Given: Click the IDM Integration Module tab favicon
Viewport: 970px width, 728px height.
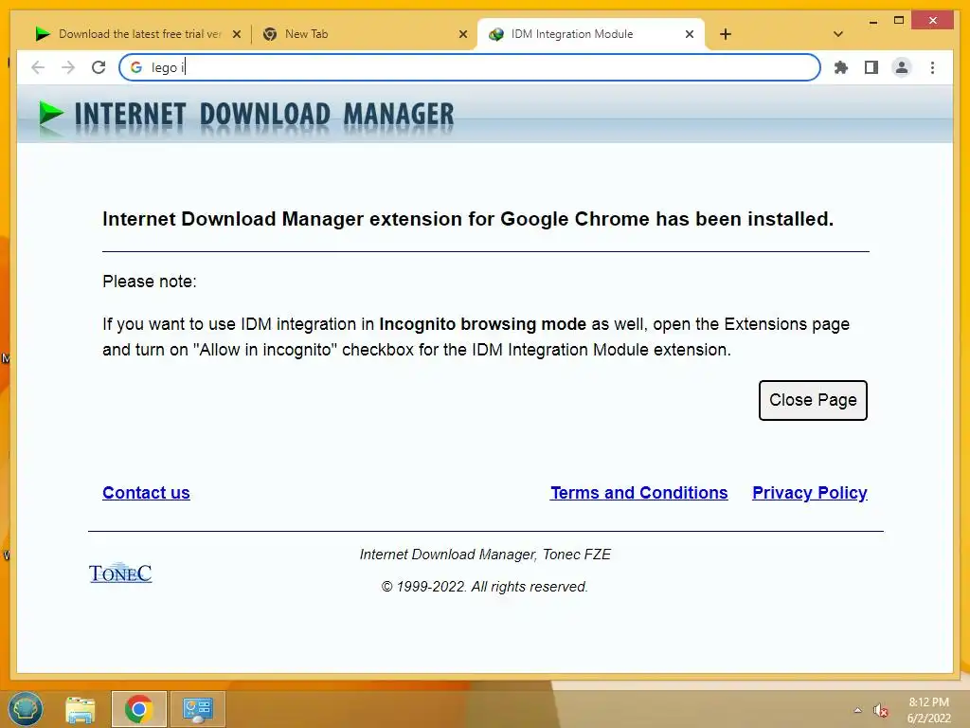Looking at the screenshot, I should click(x=496, y=34).
